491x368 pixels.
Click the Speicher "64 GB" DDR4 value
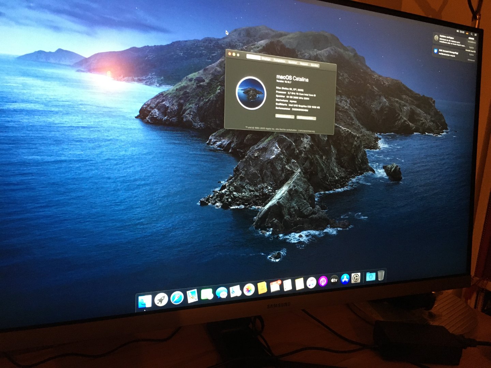(298, 98)
